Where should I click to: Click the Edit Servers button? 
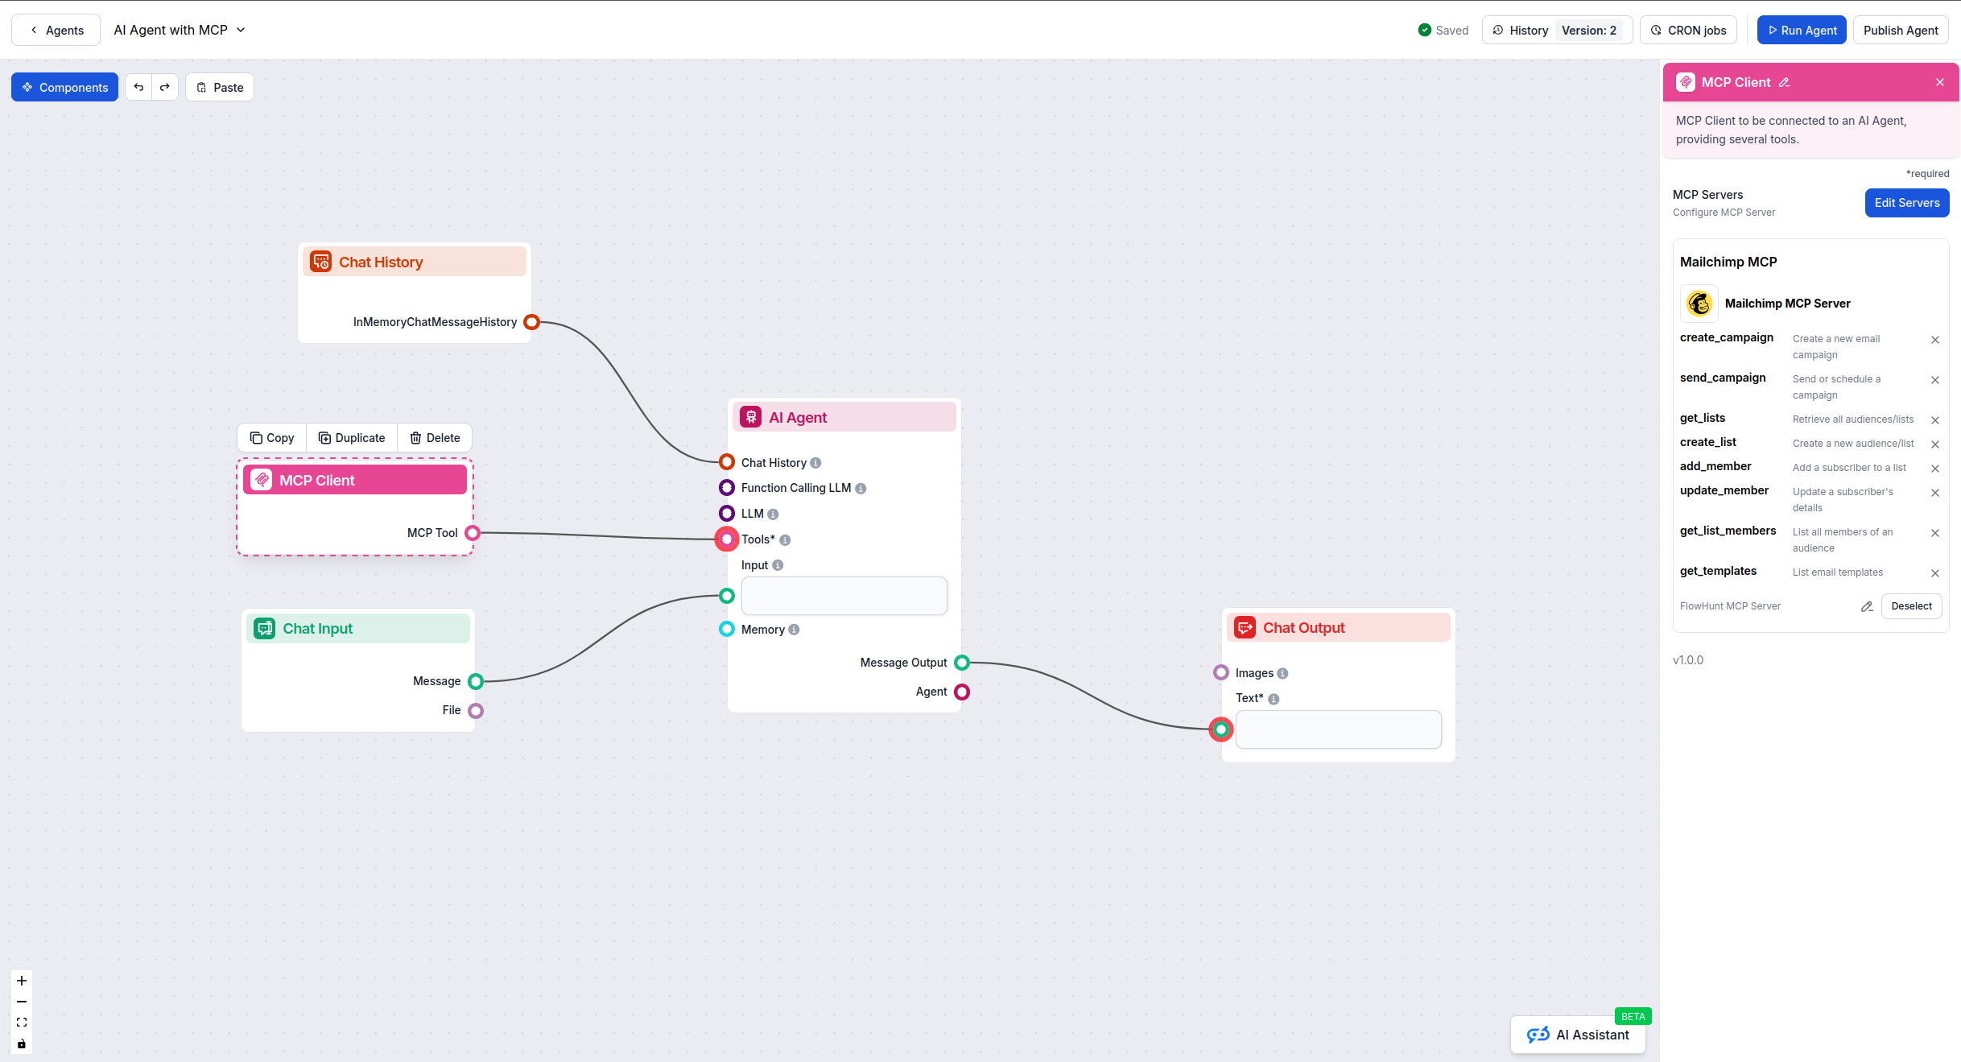point(1906,202)
